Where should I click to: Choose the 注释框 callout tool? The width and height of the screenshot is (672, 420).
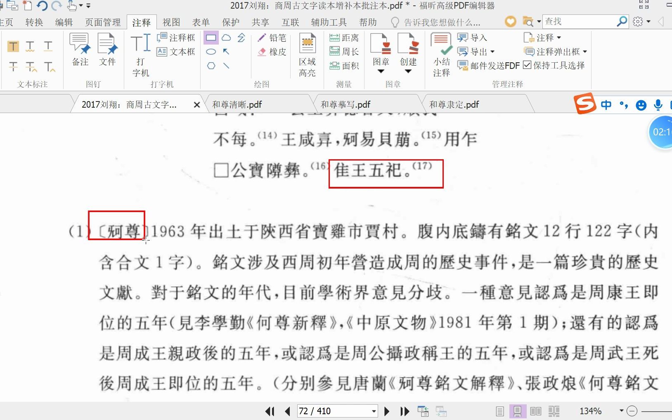[x=176, y=38]
